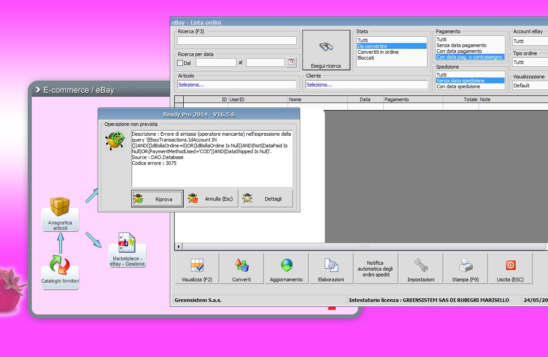Select Con data pag. o contrassegno

470,57
